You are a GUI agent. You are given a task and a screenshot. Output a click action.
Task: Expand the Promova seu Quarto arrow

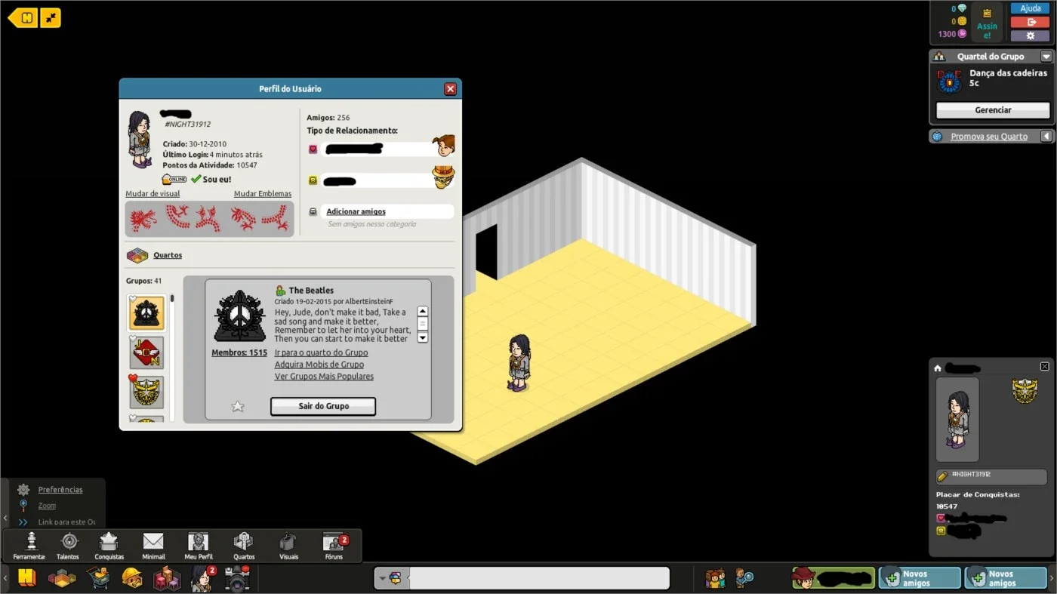(1046, 137)
